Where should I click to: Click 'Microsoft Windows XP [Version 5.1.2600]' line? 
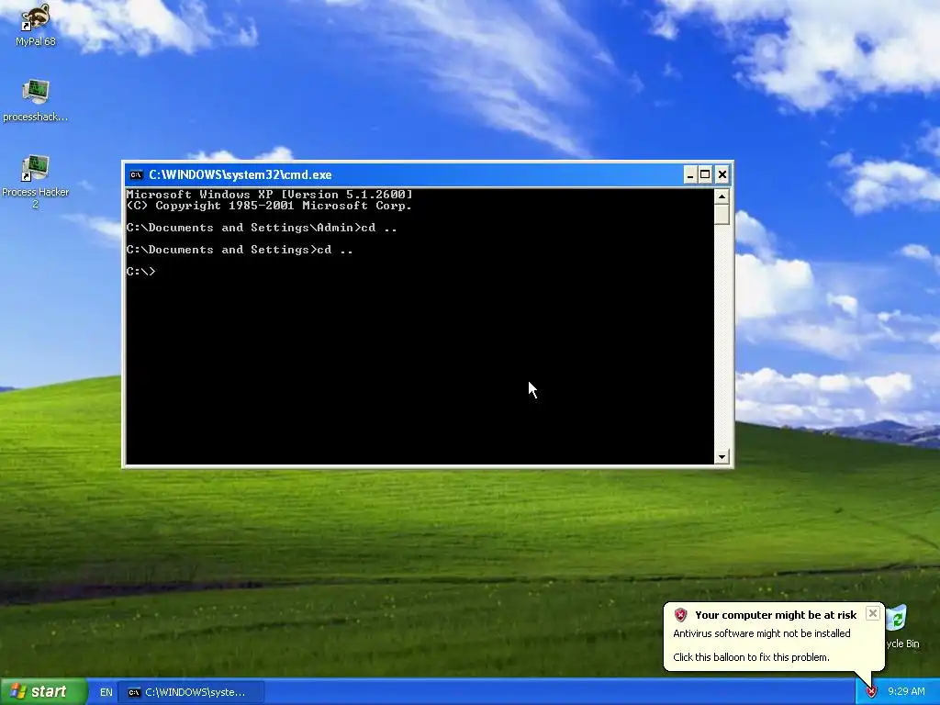pos(269,195)
